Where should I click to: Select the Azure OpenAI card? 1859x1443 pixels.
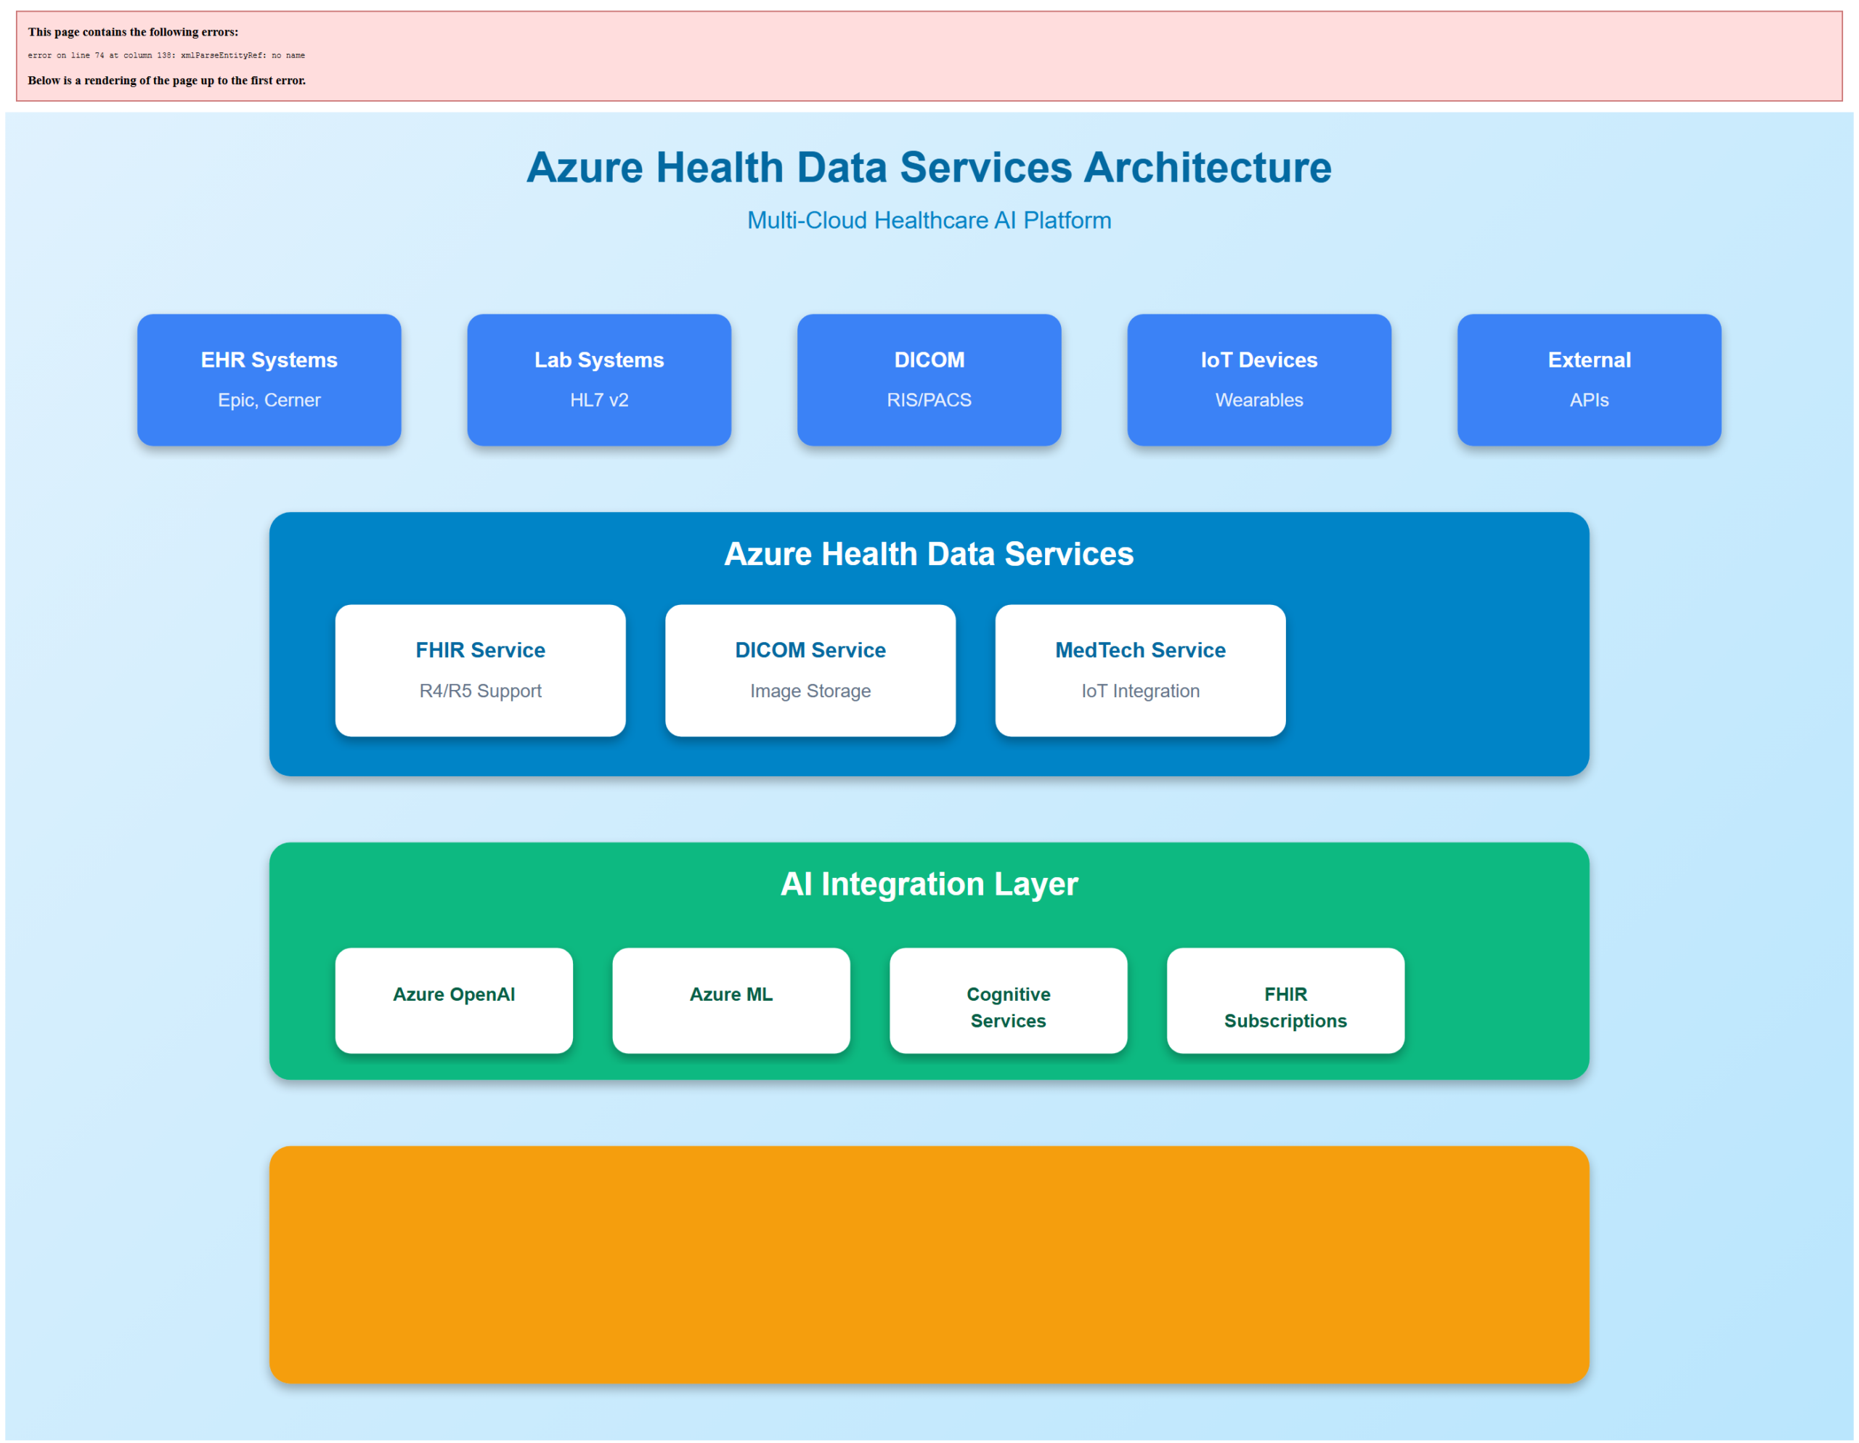pyautogui.click(x=454, y=1000)
